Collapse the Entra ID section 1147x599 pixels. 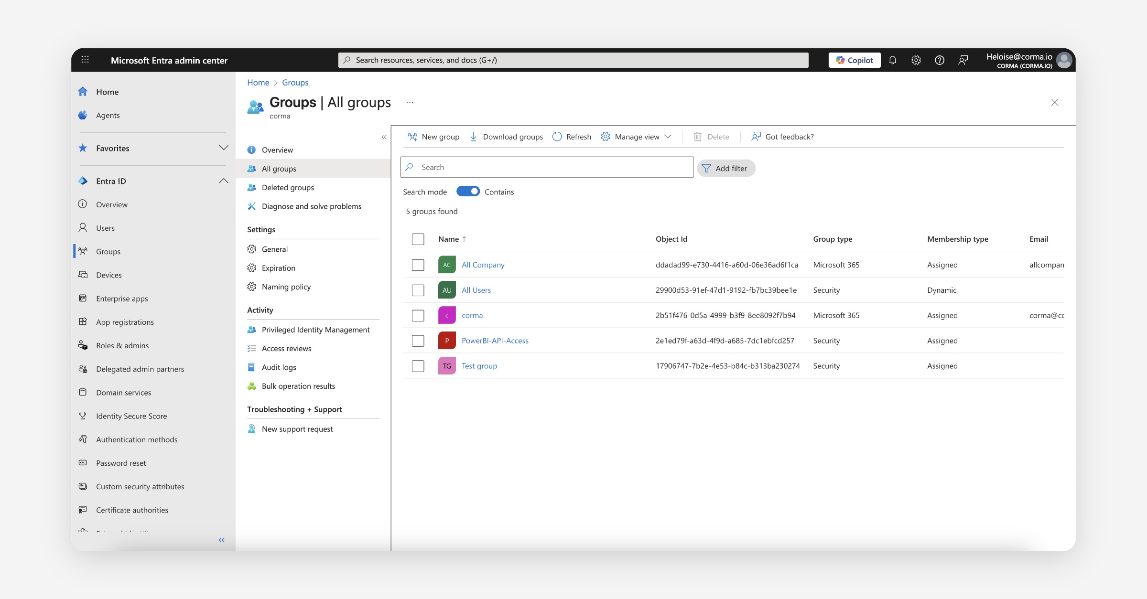point(223,181)
